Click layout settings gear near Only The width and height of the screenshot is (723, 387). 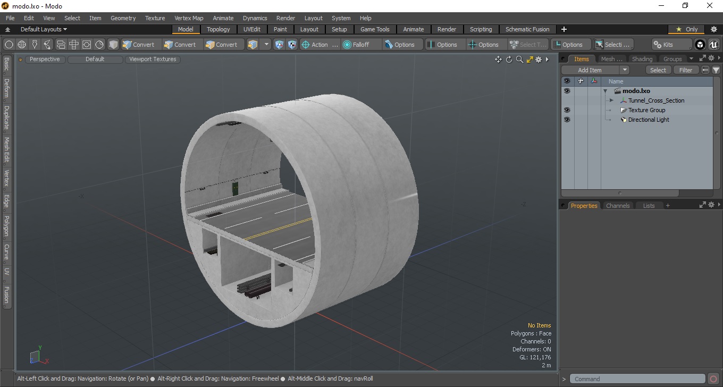[x=714, y=29]
